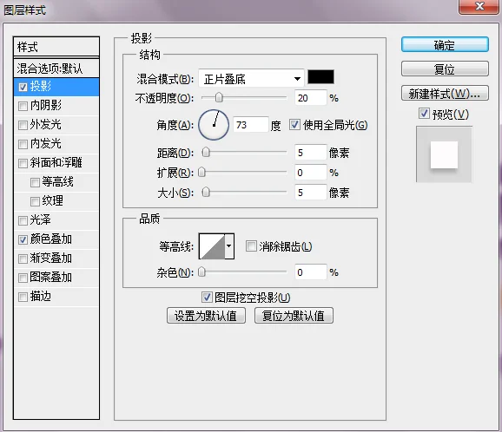The image size is (502, 432).
Task: Enable the 光泽 checkbox
Action: (23, 220)
